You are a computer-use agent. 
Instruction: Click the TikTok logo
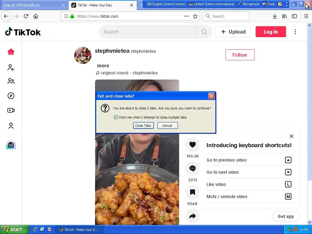tap(23, 32)
